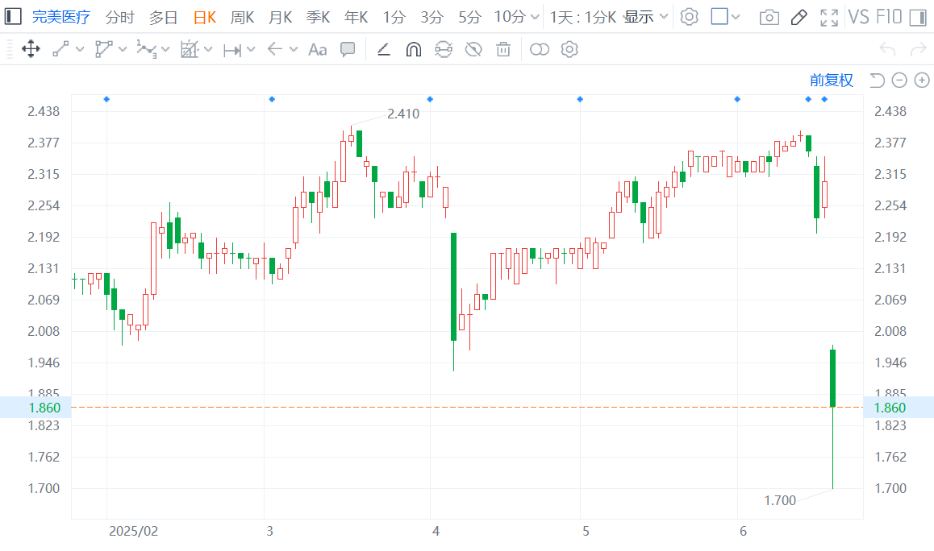Select the 周K weekly candlestick tab
This screenshot has width=934, height=551.
pos(242,17)
